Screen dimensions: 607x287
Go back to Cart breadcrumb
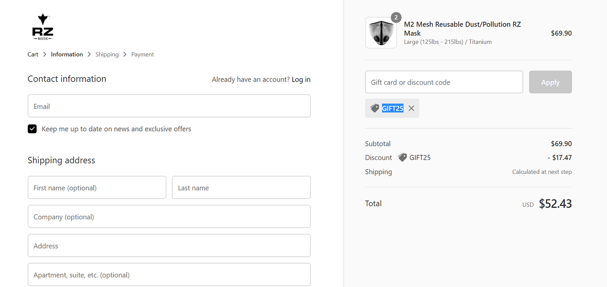tap(33, 54)
